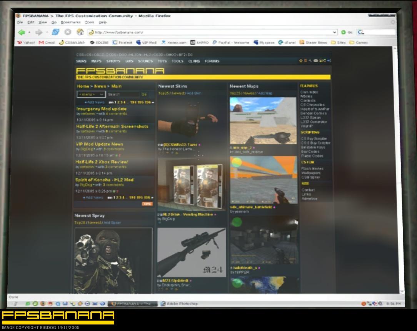Open 'Spirit of Konoha - HL2 Mod' article
The width and height of the screenshot is (417, 331).
point(104,180)
